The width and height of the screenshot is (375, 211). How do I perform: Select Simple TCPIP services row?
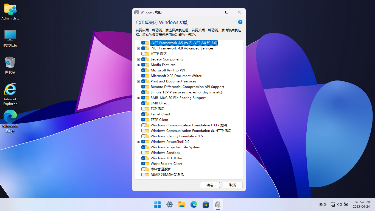coord(186,92)
